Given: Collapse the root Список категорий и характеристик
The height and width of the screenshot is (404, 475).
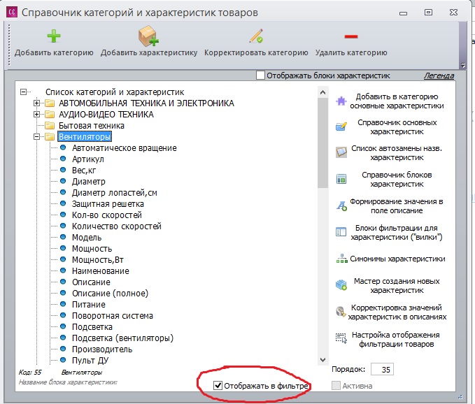Looking at the screenshot, I should (23, 92).
